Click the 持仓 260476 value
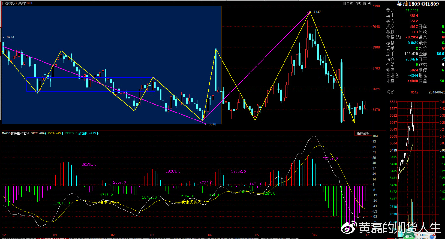The width and height of the screenshot is (445, 239). click(x=411, y=59)
